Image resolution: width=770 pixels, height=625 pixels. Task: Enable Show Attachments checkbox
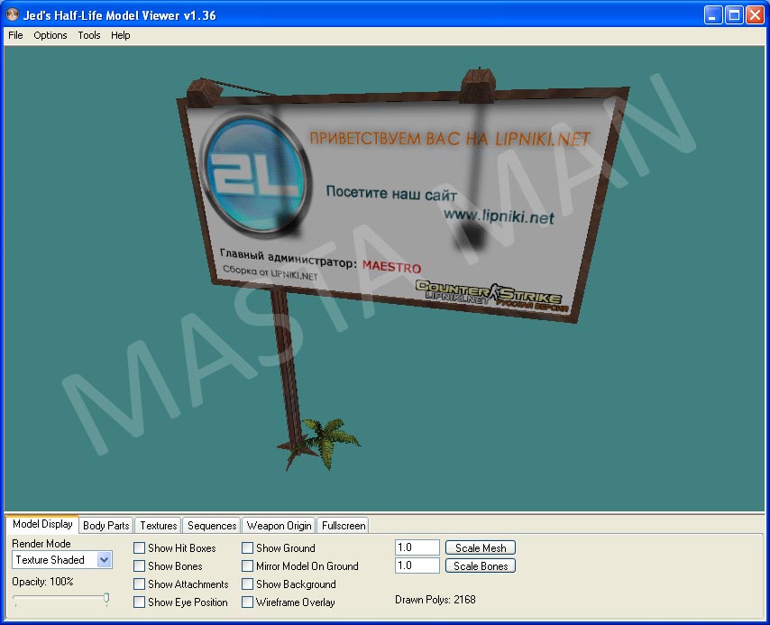tap(140, 584)
